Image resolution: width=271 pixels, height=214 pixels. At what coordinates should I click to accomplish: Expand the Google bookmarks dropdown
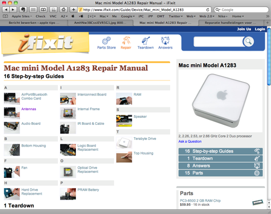tap(128, 16)
